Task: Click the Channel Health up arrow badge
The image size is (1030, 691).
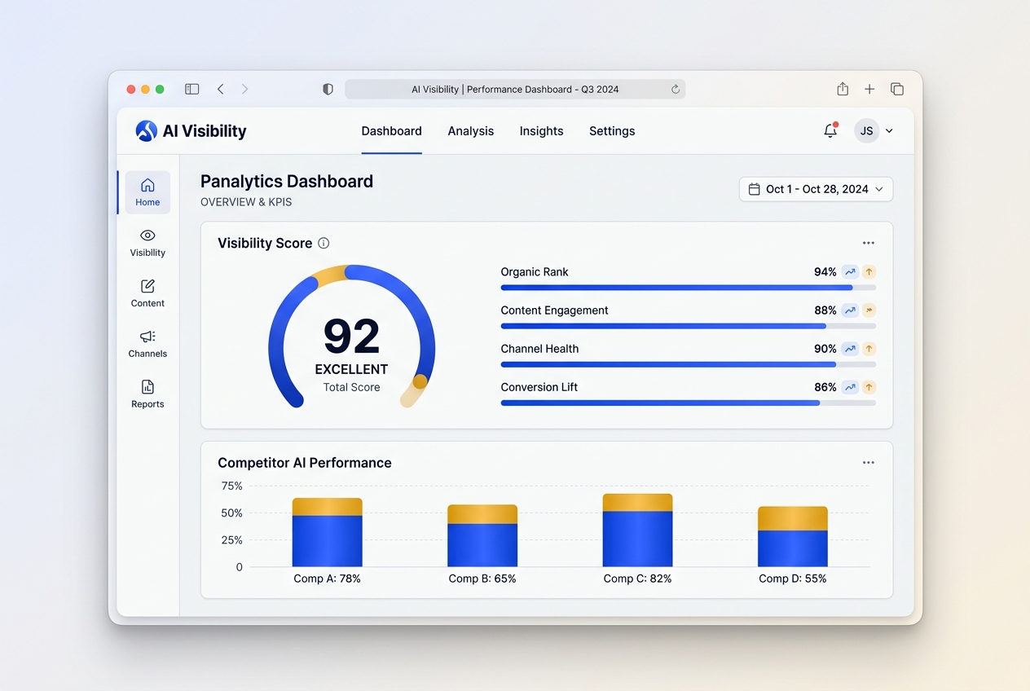Action: pos(869,349)
